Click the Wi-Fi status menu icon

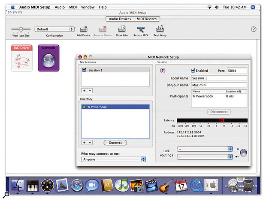pyautogui.click(x=209, y=7)
